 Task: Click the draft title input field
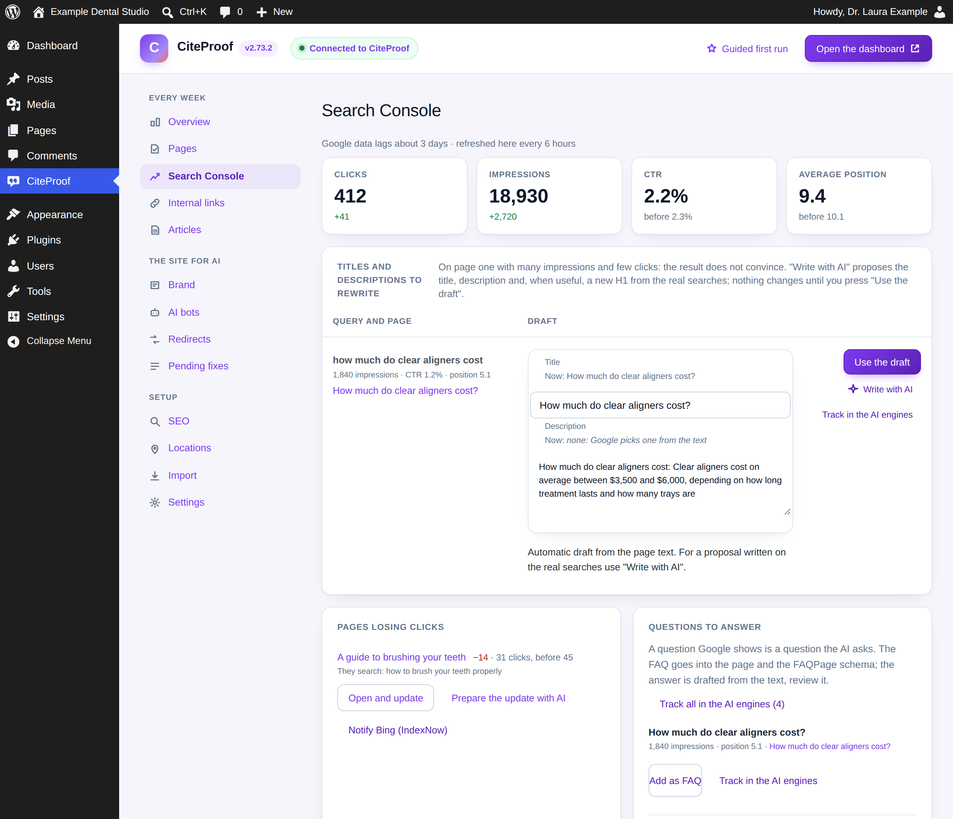(x=660, y=405)
